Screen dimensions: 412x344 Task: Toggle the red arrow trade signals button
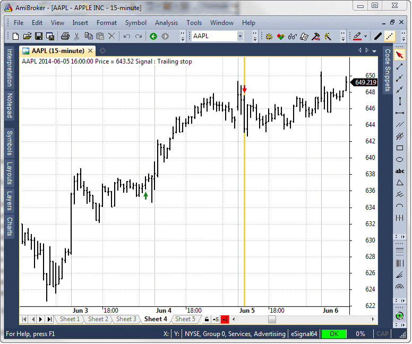coord(225,319)
